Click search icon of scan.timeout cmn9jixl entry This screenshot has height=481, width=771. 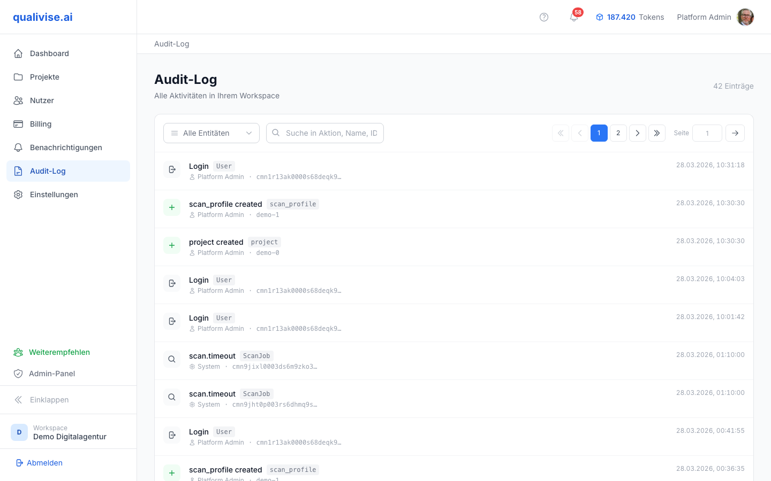172,359
